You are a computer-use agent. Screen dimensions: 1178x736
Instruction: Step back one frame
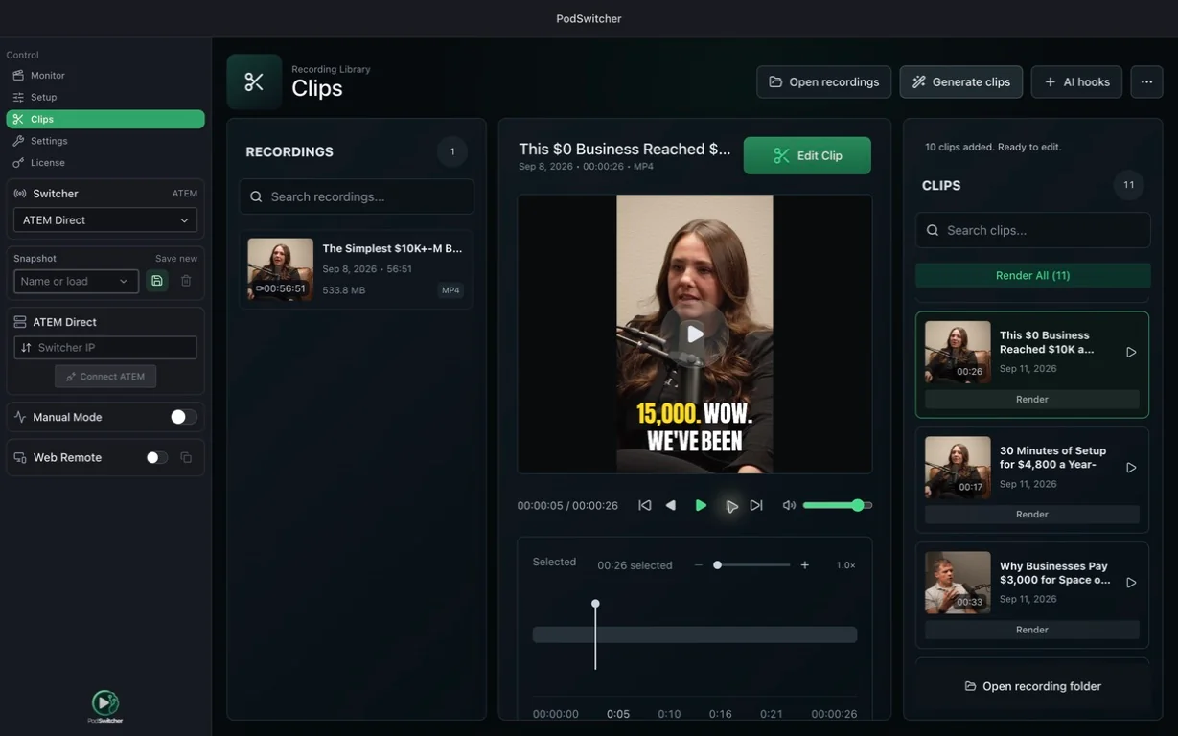(671, 505)
